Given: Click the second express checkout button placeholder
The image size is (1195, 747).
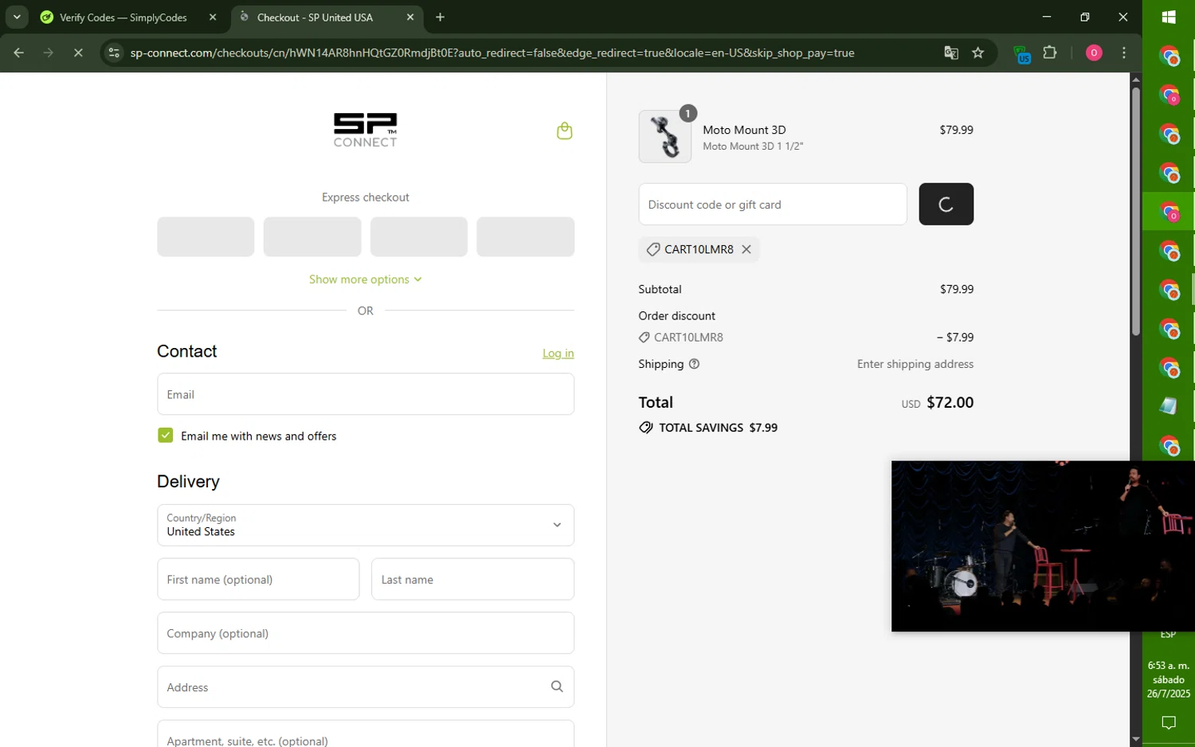Looking at the screenshot, I should tap(312, 237).
